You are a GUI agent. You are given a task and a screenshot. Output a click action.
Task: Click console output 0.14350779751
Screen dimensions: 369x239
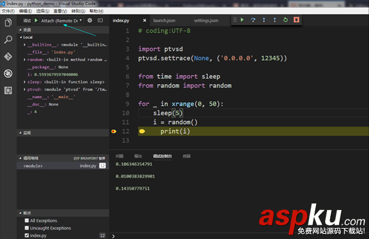coord(132,189)
